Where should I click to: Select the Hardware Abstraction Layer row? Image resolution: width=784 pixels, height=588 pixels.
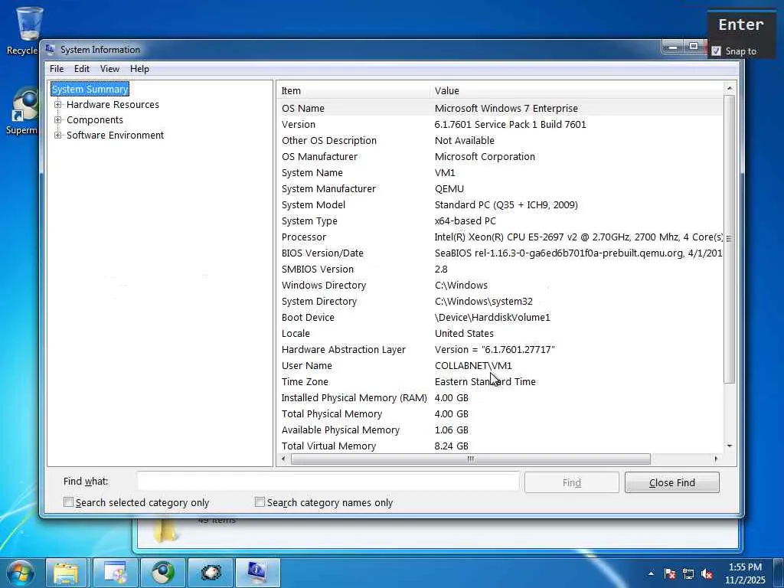click(500, 349)
